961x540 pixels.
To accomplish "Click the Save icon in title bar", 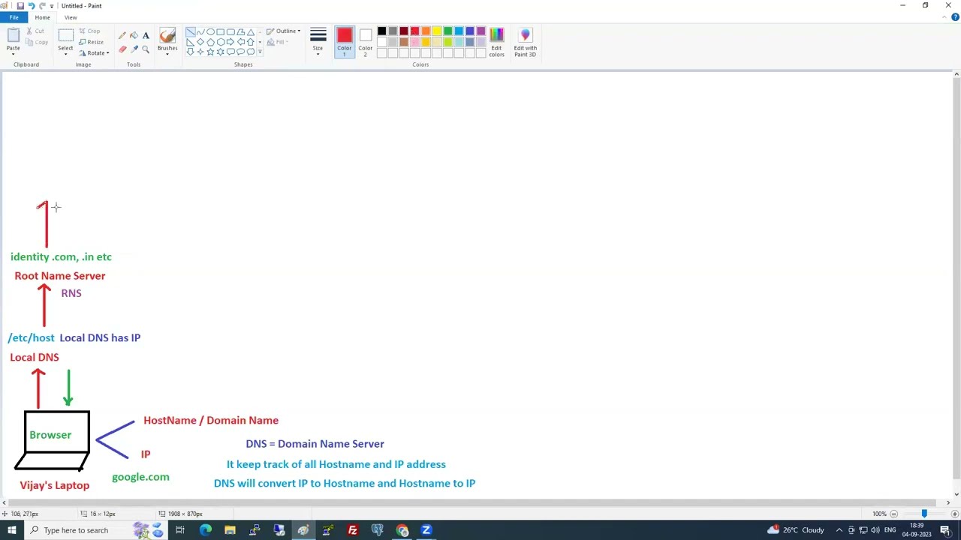I will pos(20,5).
